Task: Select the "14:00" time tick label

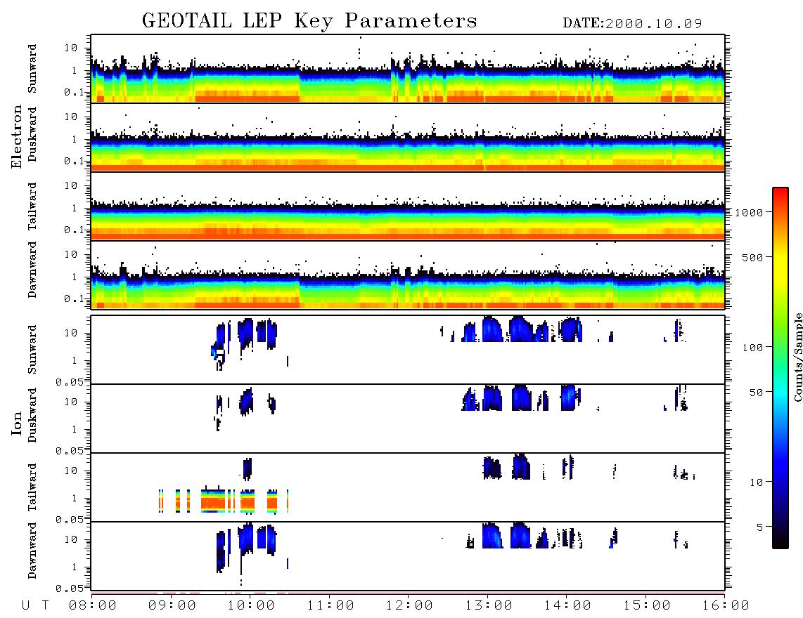Action: coord(567,605)
